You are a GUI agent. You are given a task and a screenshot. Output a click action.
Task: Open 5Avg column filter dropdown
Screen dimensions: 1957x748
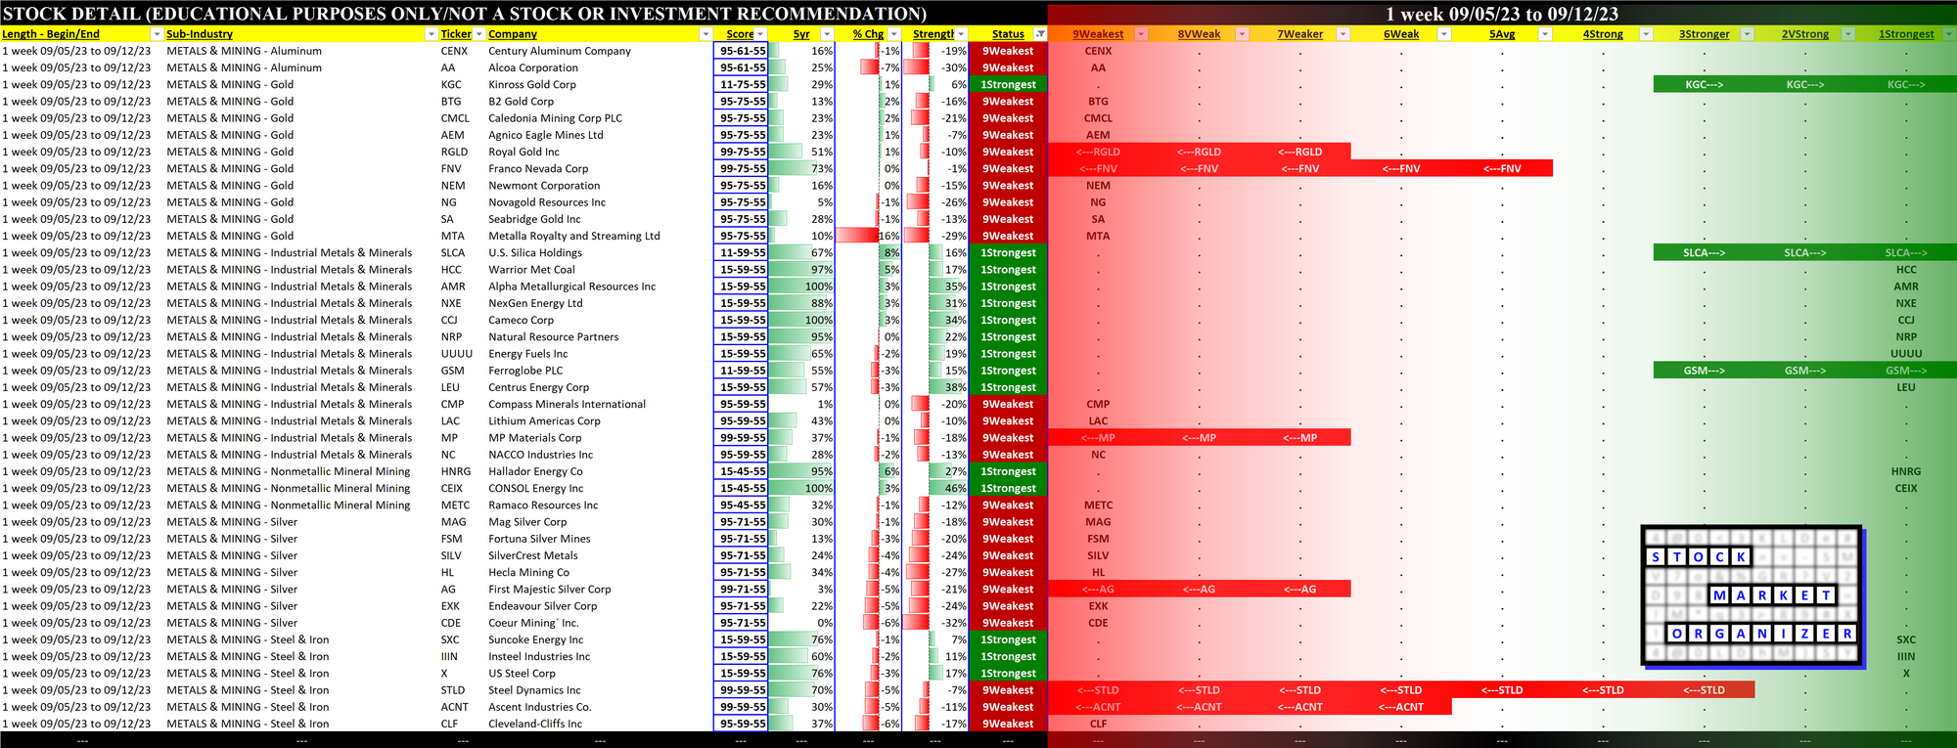1545,34
